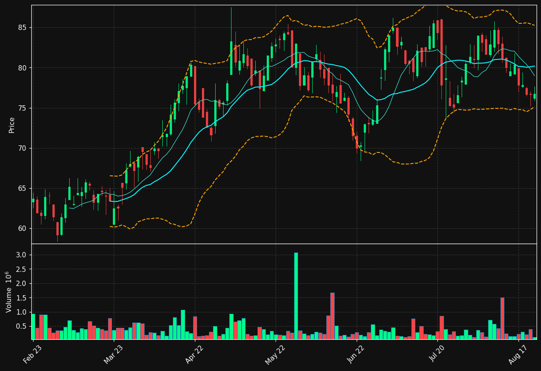This screenshot has width=541, height=371.
Task: Click the volume tick label 2.0
Action: coord(22,284)
